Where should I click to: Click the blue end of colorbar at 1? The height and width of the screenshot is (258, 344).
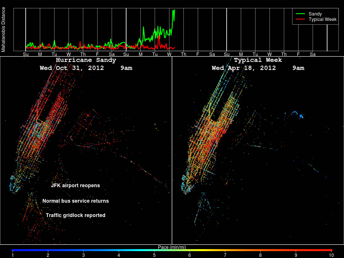pyautogui.click(x=13, y=250)
